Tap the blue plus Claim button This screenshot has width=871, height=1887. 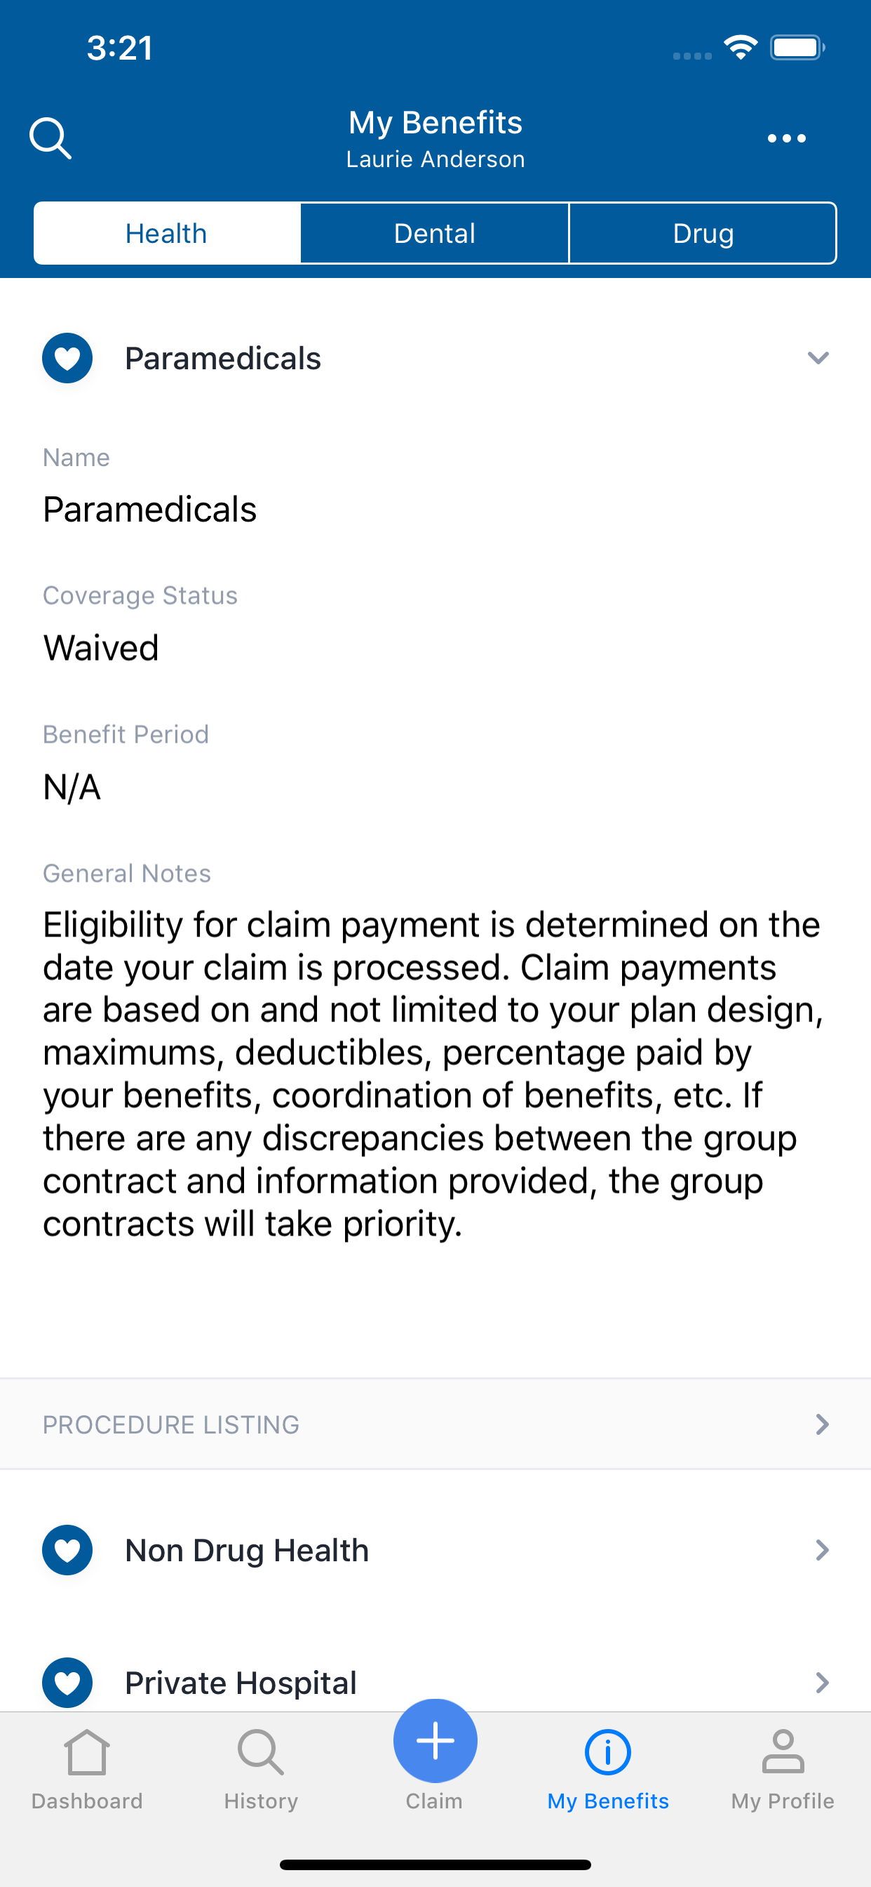(435, 1740)
